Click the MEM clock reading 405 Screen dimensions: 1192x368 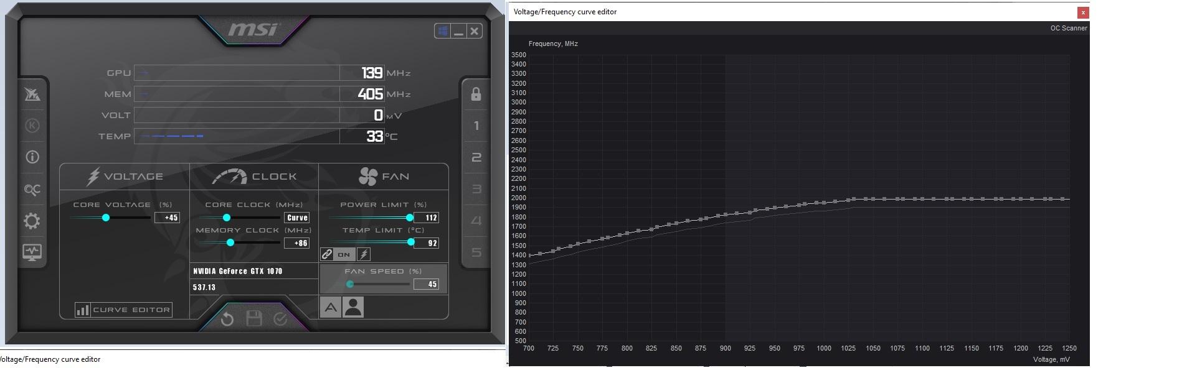pos(370,94)
